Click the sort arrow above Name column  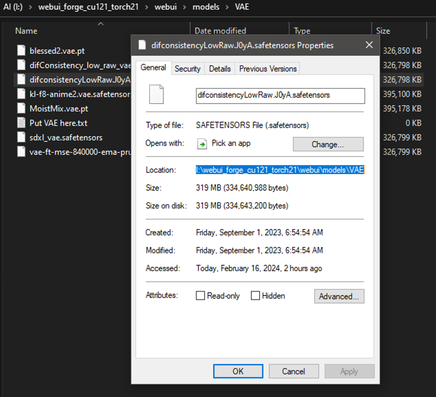(101, 24)
